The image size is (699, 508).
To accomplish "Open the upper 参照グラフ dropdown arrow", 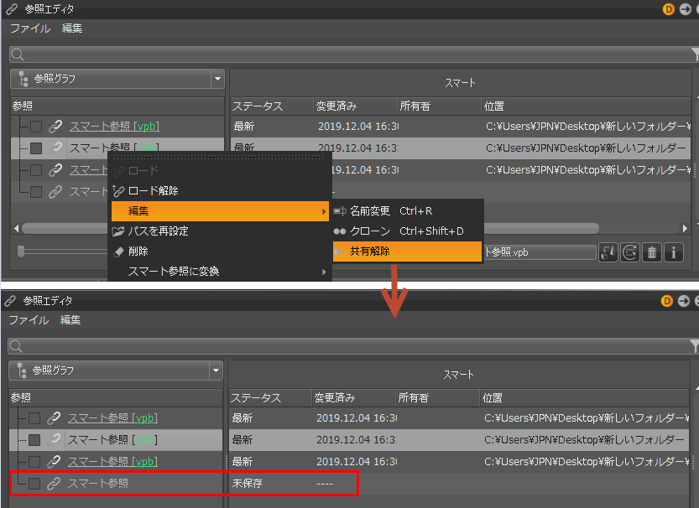I will click(x=217, y=79).
